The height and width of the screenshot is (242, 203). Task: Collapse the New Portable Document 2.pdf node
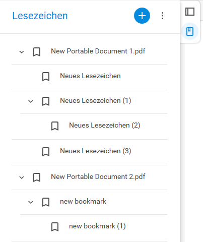pos(22,177)
